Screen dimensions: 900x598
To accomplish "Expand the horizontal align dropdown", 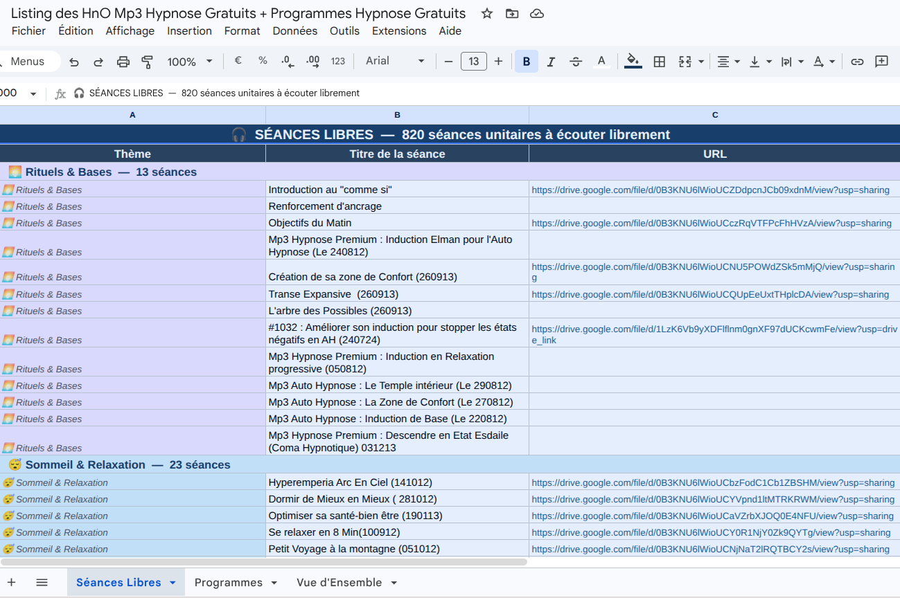I will (728, 62).
